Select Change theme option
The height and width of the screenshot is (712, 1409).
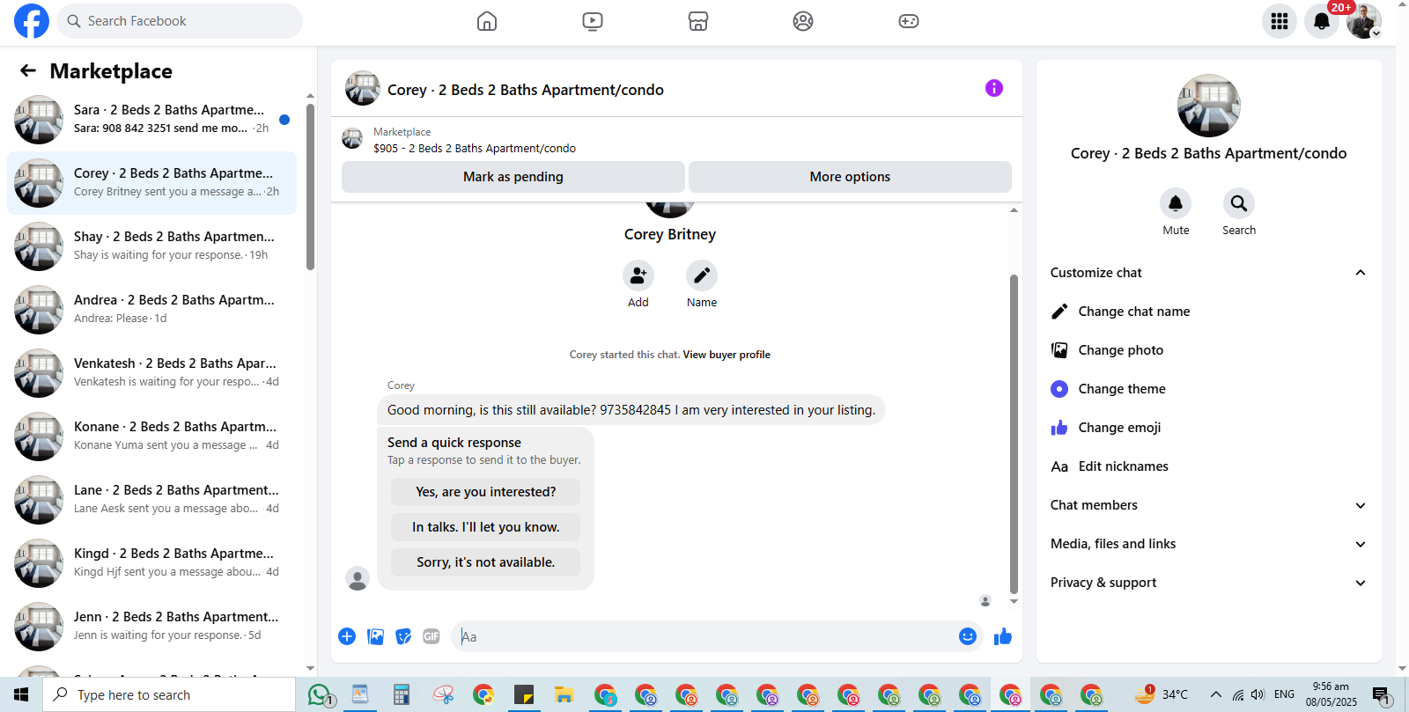point(1208,389)
